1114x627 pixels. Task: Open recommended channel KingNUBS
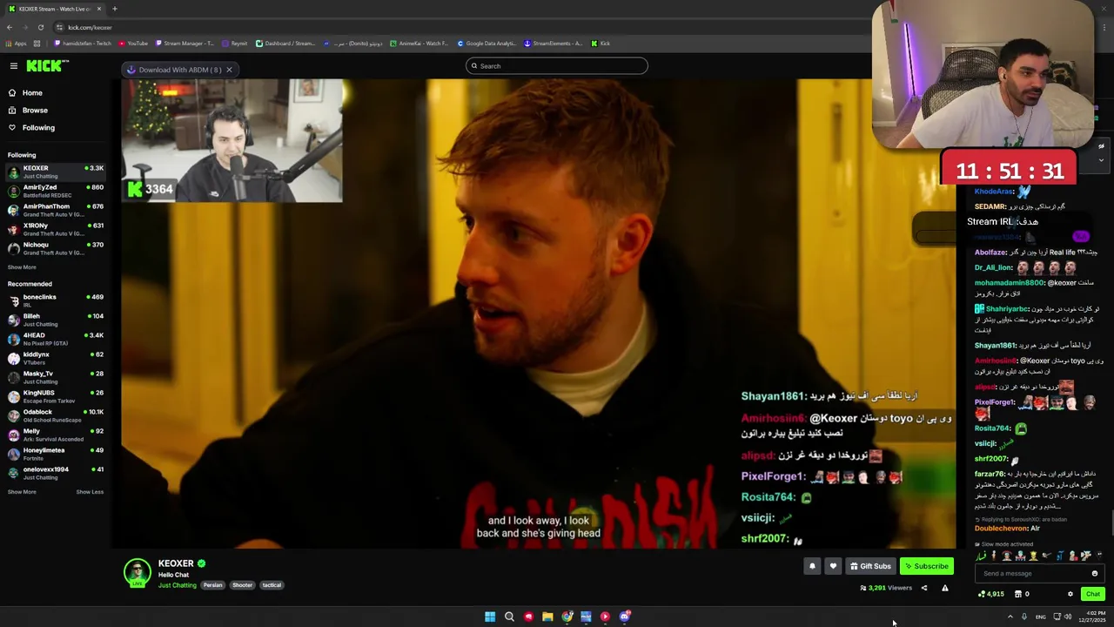point(56,396)
